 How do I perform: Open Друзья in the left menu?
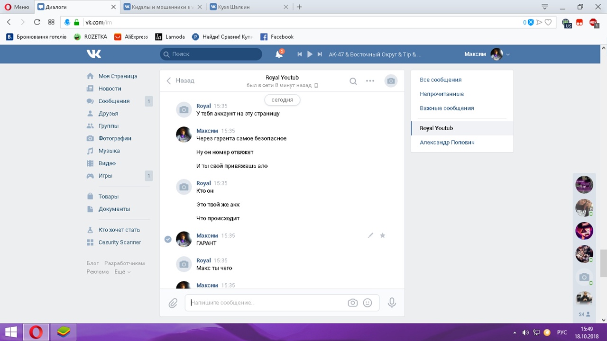(108, 114)
